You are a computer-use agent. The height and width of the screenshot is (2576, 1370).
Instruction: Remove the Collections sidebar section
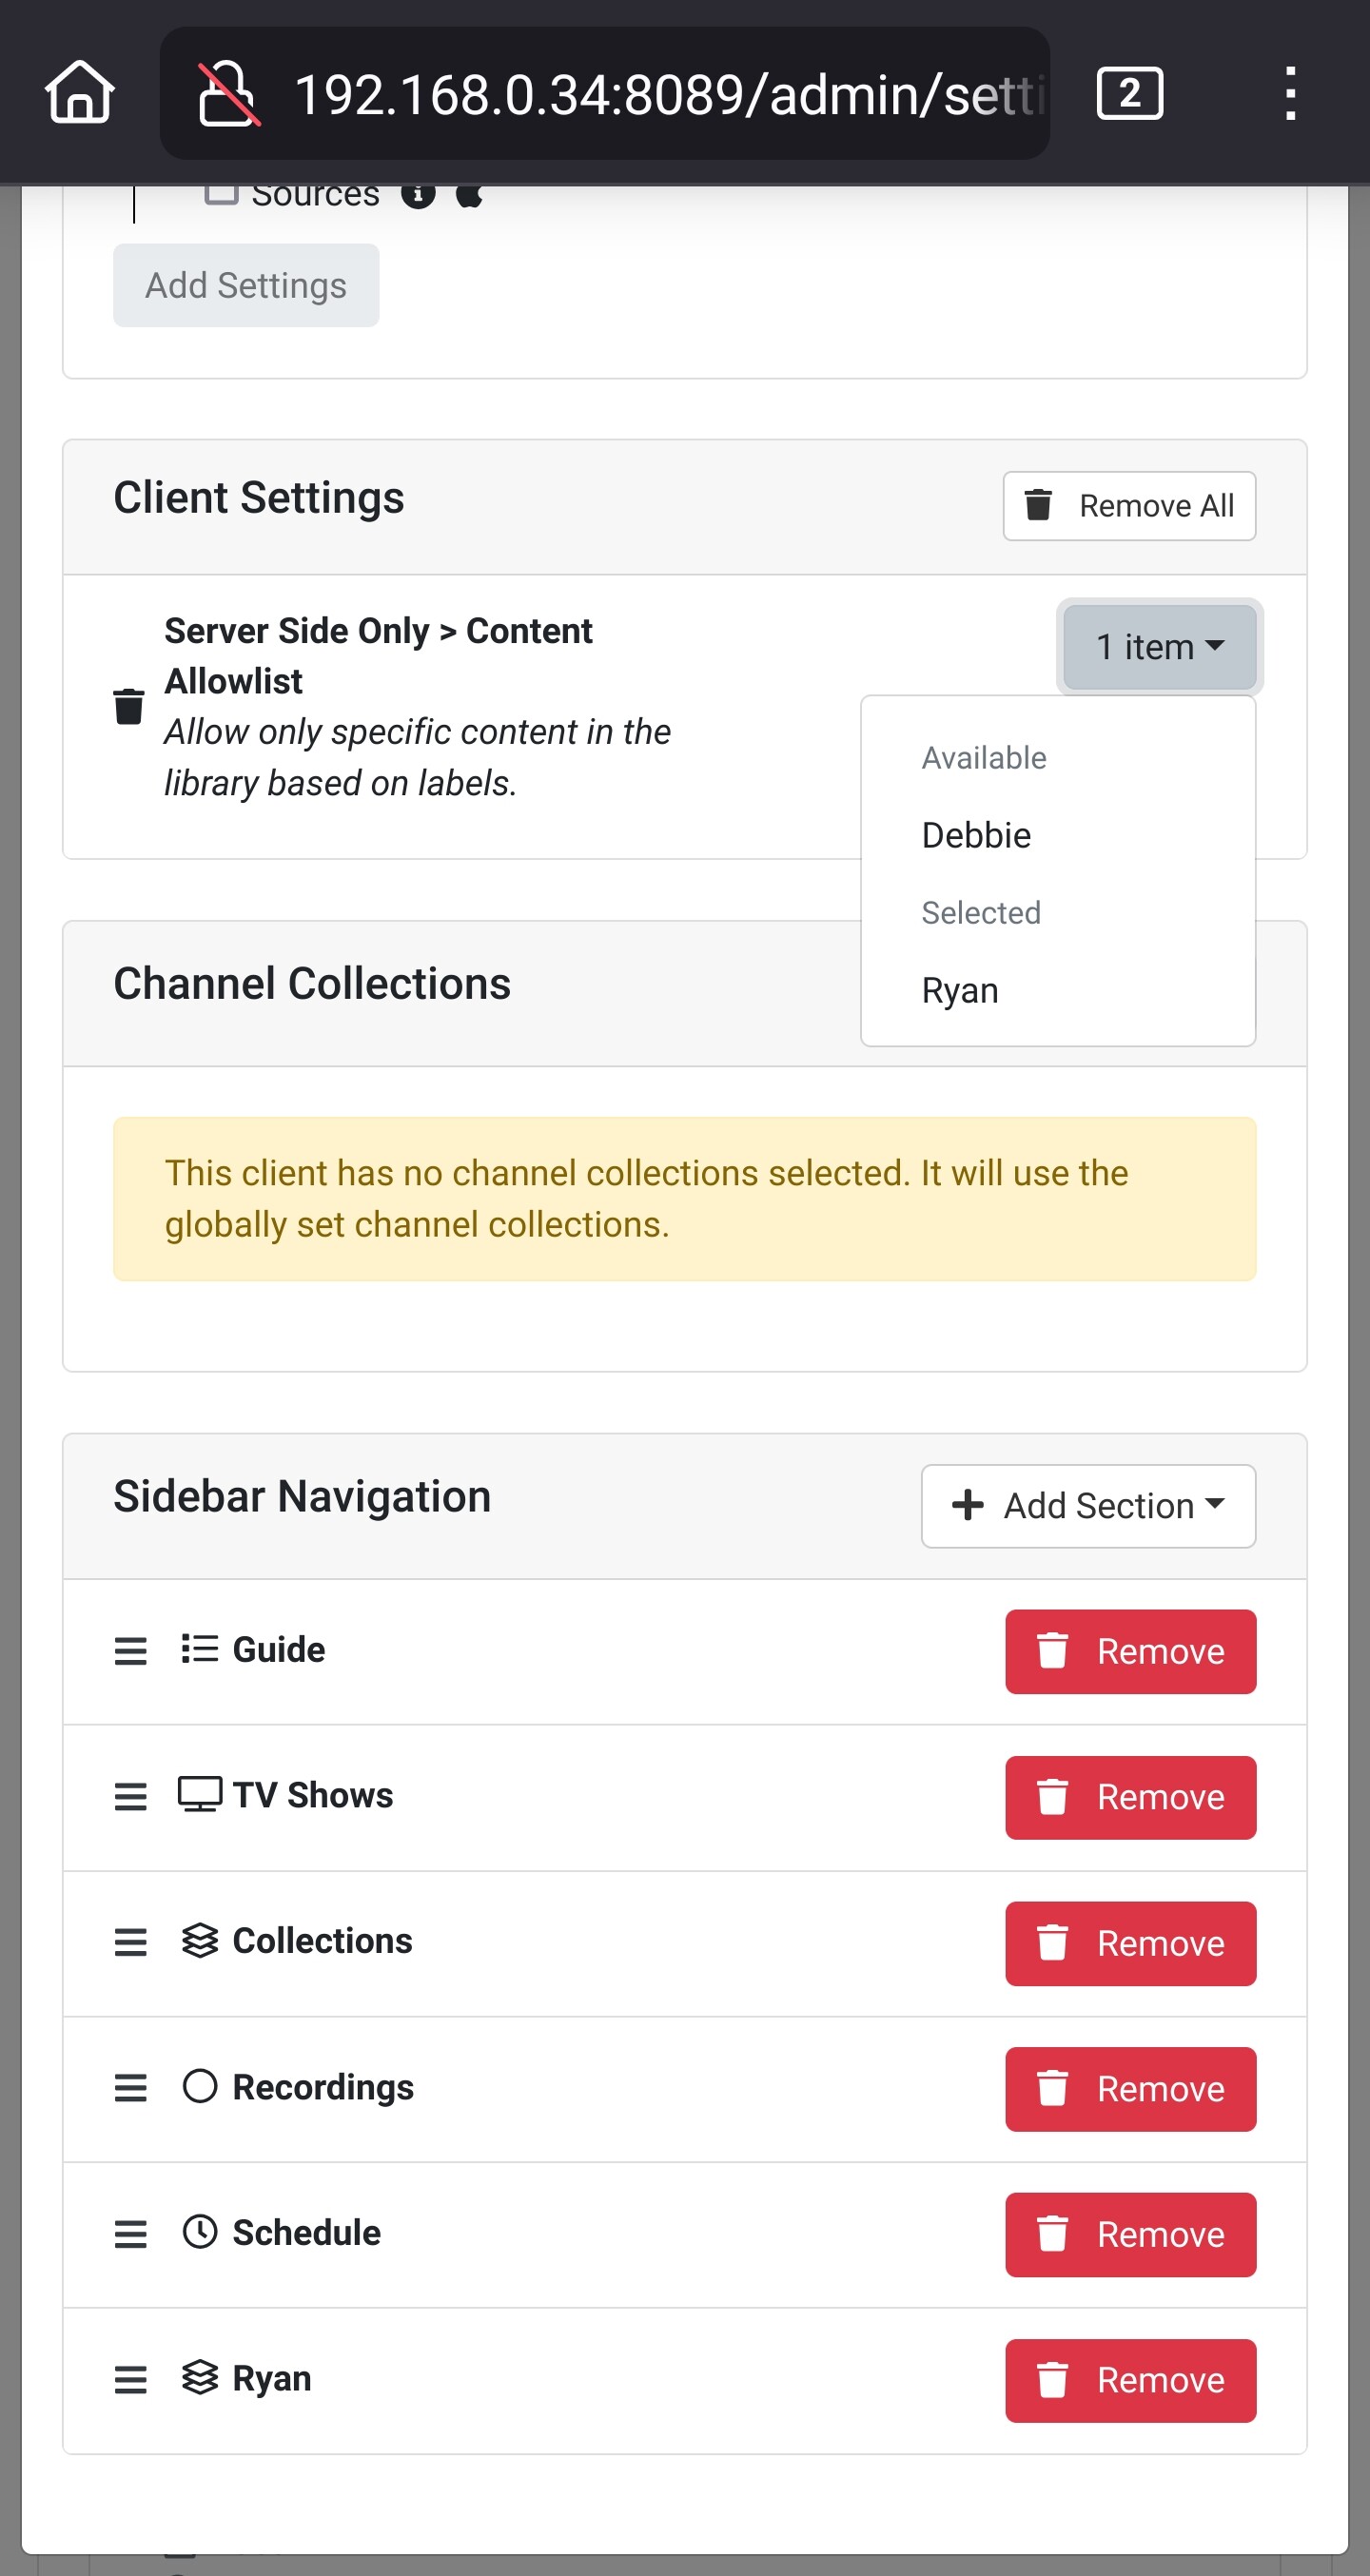pyautogui.click(x=1130, y=1943)
